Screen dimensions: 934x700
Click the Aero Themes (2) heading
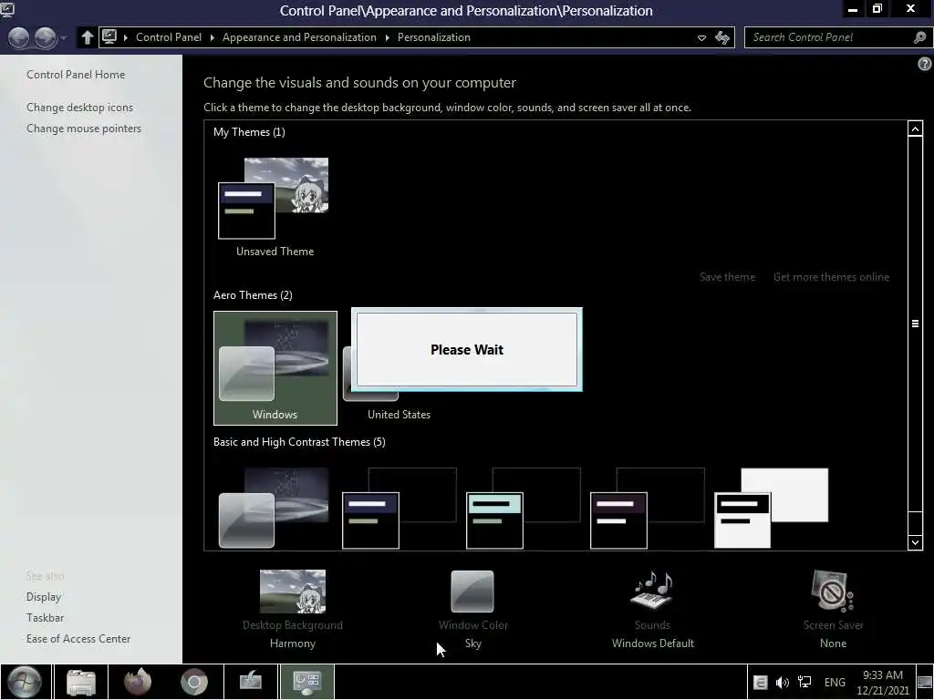(253, 294)
